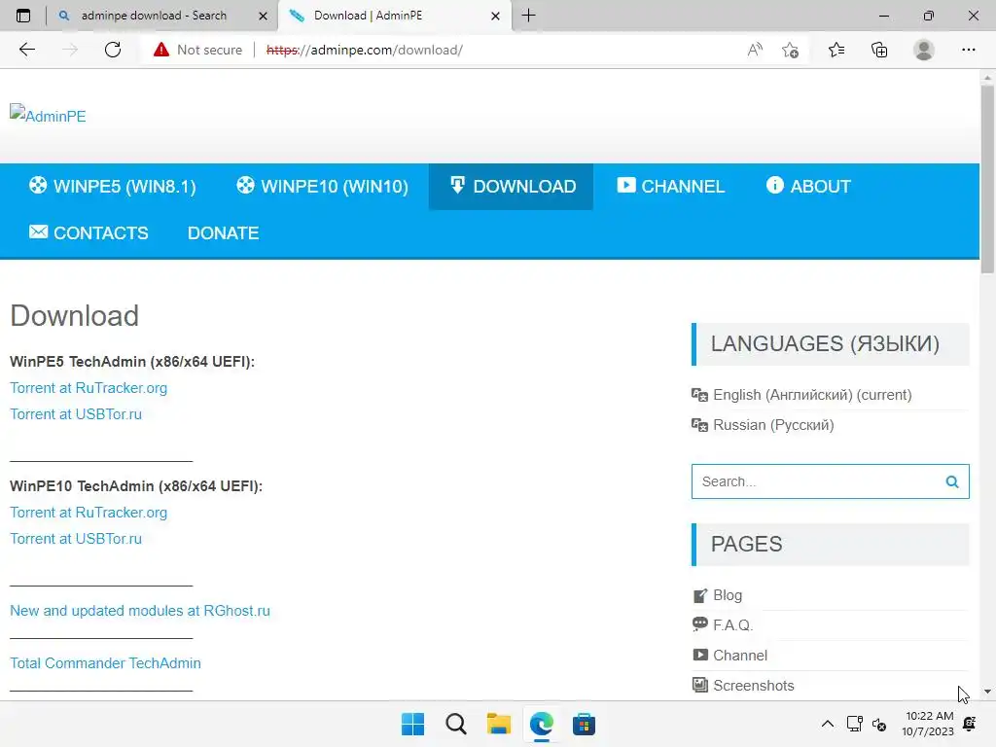Open WinPE10 Torrent at USBTor.ru link

click(x=76, y=538)
